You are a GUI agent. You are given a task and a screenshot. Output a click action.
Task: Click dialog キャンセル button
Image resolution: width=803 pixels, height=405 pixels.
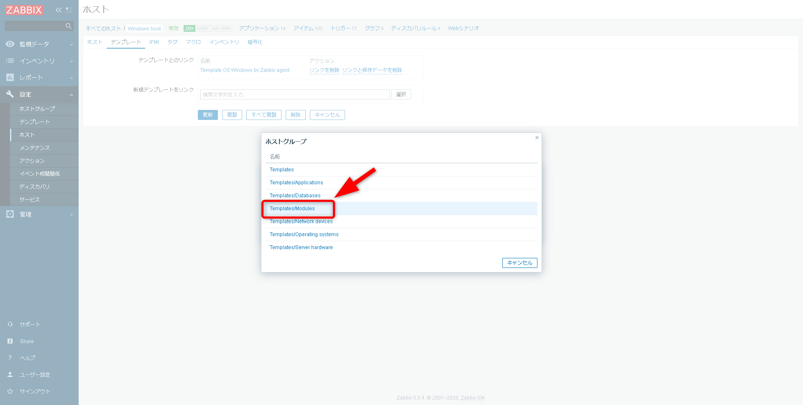coord(520,263)
